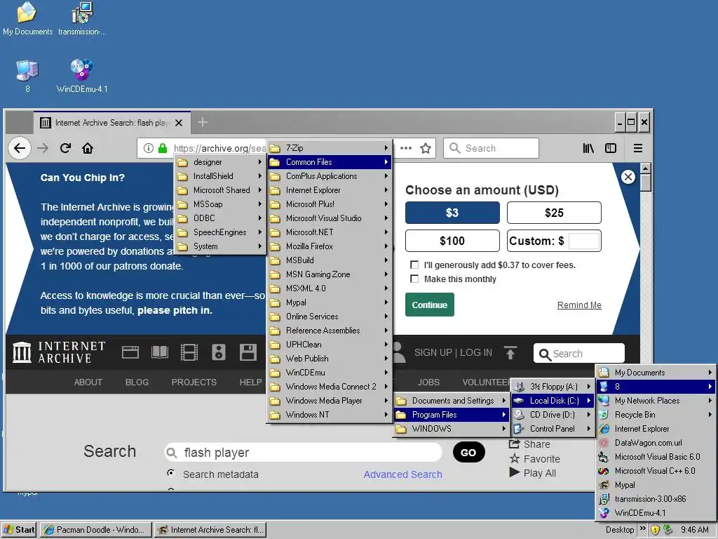This screenshot has height=539, width=718.
Task: Open the Advanced Search link
Action: pos(403,474)
